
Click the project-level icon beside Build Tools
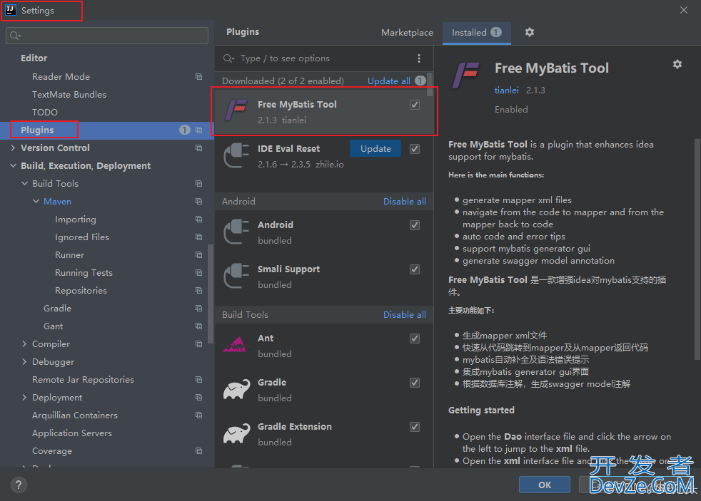198,184
